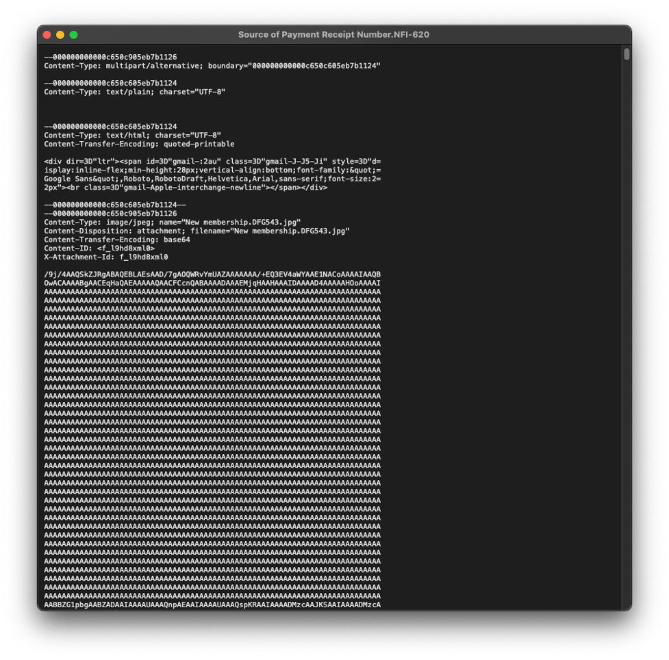Click 'Content-Transfer-Encoding: base64' line

click(x=117, y=240)
